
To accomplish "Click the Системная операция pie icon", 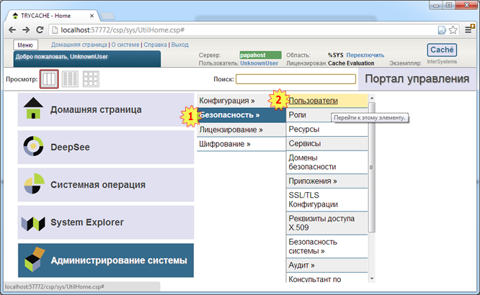I will pyautogui.click(x=34, y=183).
